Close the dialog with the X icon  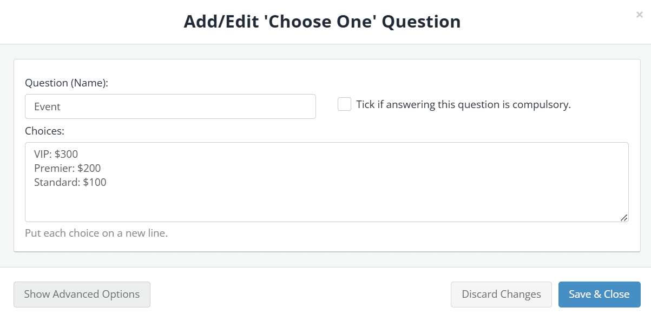tap(639, 15)
